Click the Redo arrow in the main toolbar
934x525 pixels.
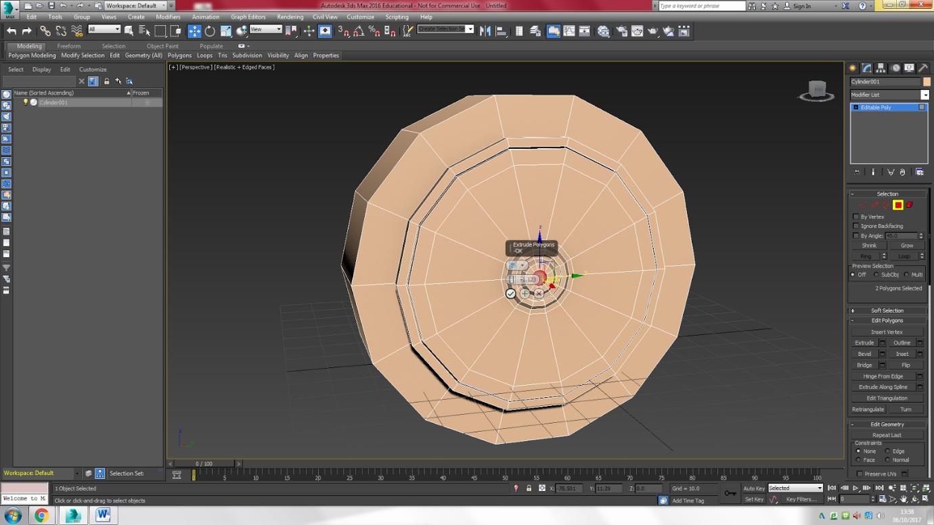(x=27, y=31)
